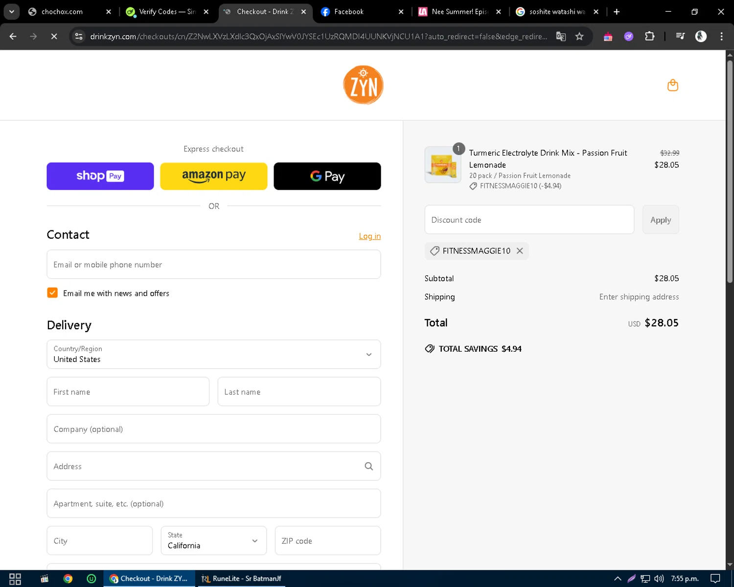Viewport: 734px width, 587px height.
Task: Click the purple extension icon in toolbar
Action: (629, 36)
